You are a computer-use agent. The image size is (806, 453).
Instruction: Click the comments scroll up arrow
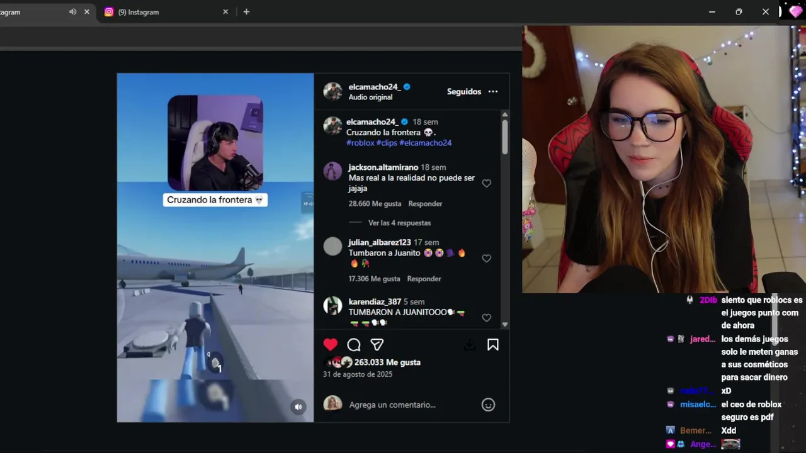[x=504, y=115]
